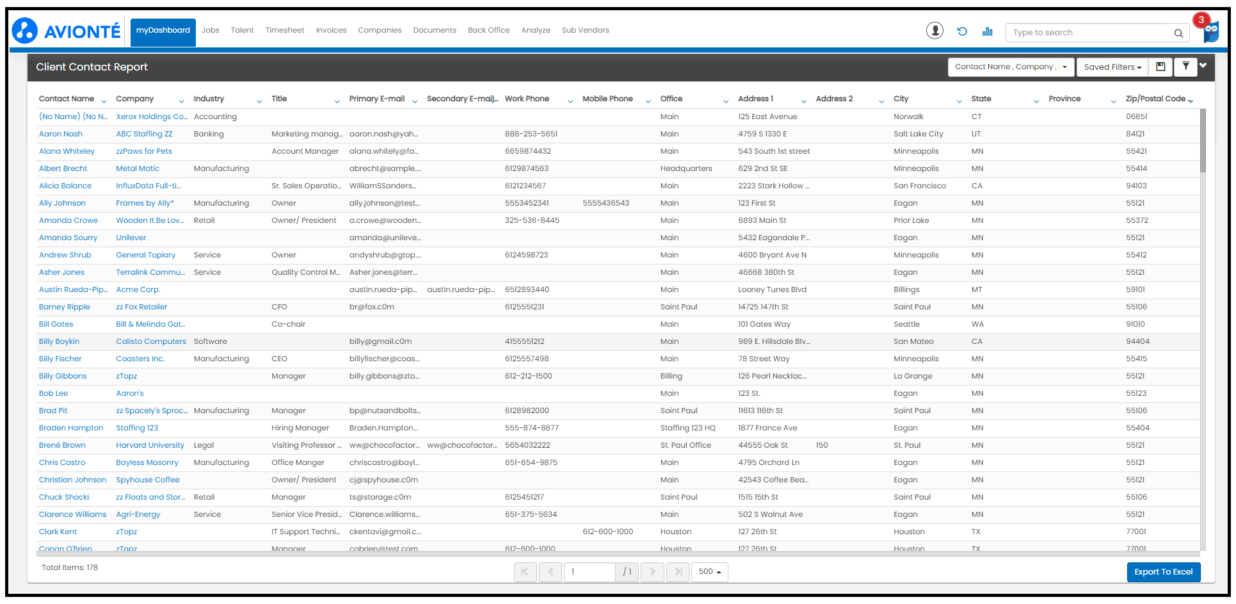Open the Spyhouse Coffee company link
The height and width of the screenshot is (604, 1236).
coord(148,480)
